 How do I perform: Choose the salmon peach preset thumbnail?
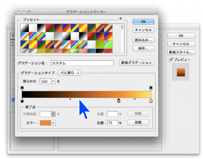(x=83, y=51)
